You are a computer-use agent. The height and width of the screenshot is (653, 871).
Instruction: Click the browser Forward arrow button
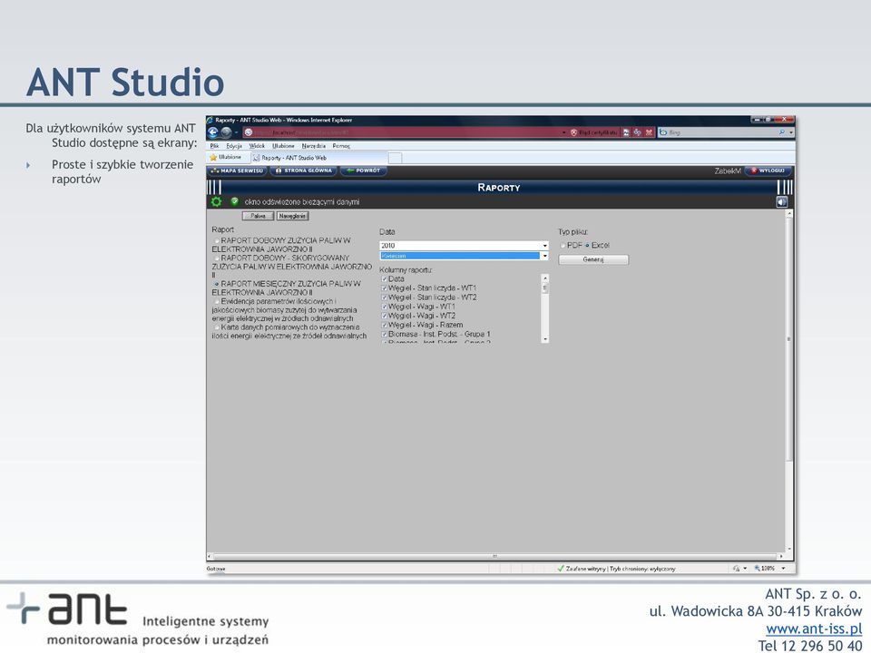click(x=226, y=132)
